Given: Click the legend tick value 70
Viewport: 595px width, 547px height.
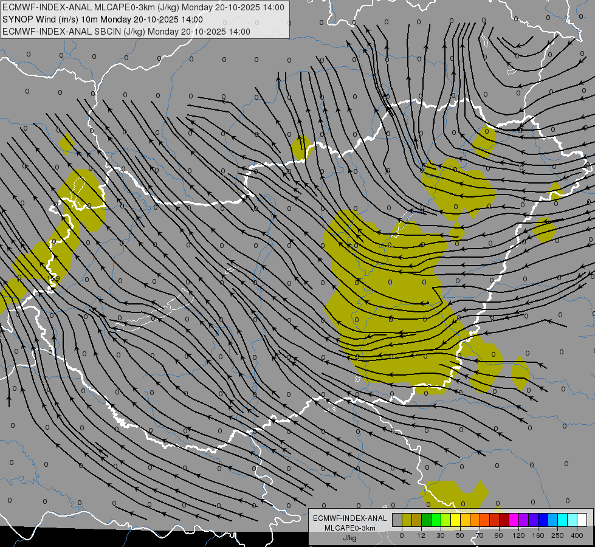Looking at the screenshot, I should 480,535.
